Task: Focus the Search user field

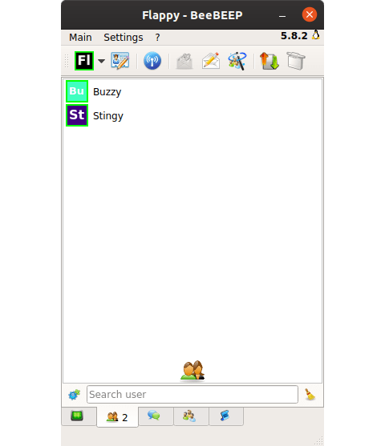Action: tap(192, 395)
